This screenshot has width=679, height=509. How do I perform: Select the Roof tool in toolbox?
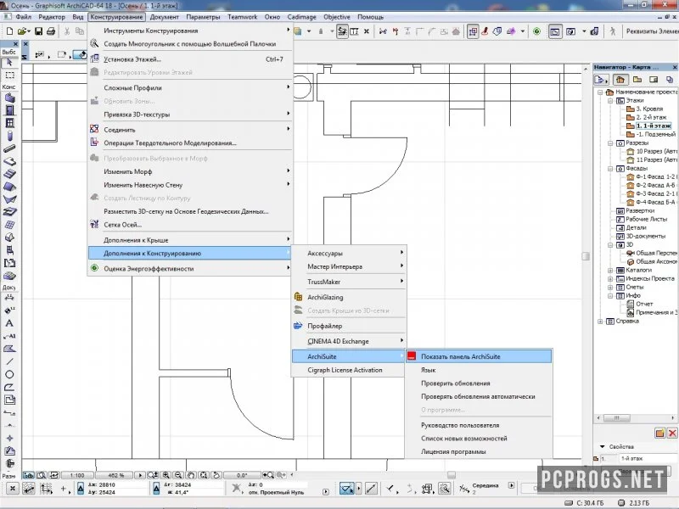pos(9,187)
